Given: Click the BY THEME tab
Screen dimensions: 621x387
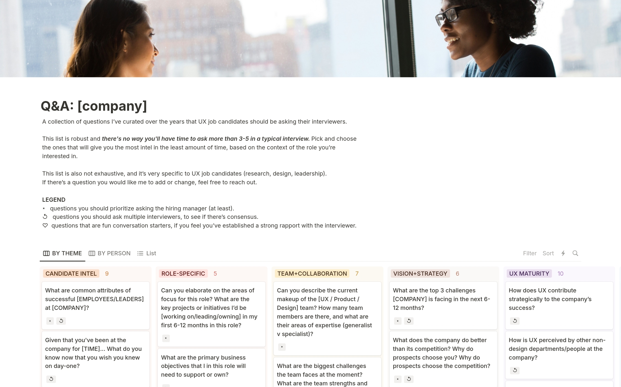Looking at the screenshot, I should pos(62,253).
